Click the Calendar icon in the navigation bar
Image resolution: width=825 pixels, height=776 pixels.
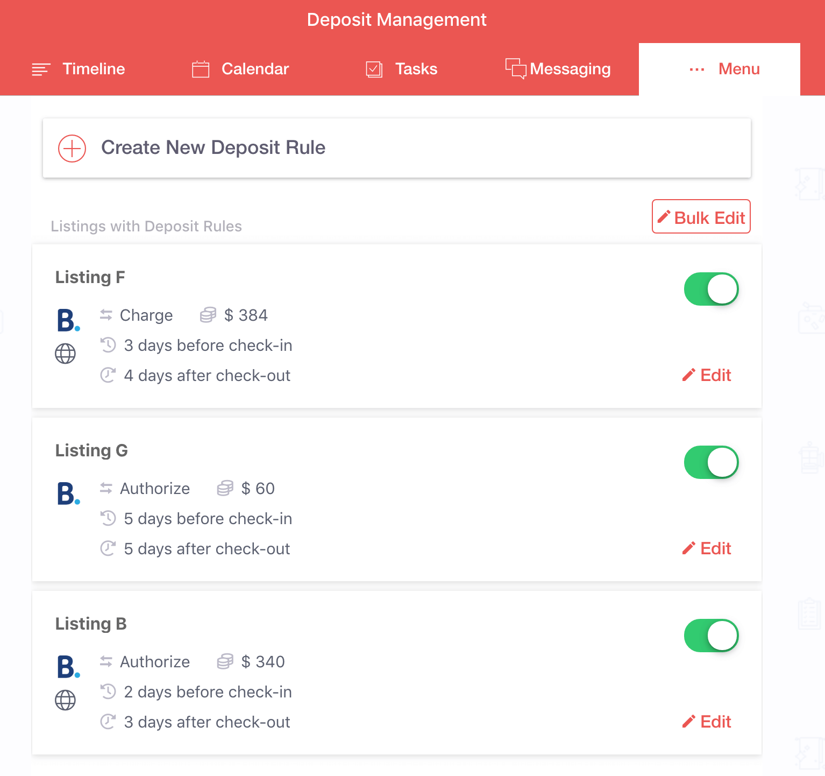pos(201,69)
